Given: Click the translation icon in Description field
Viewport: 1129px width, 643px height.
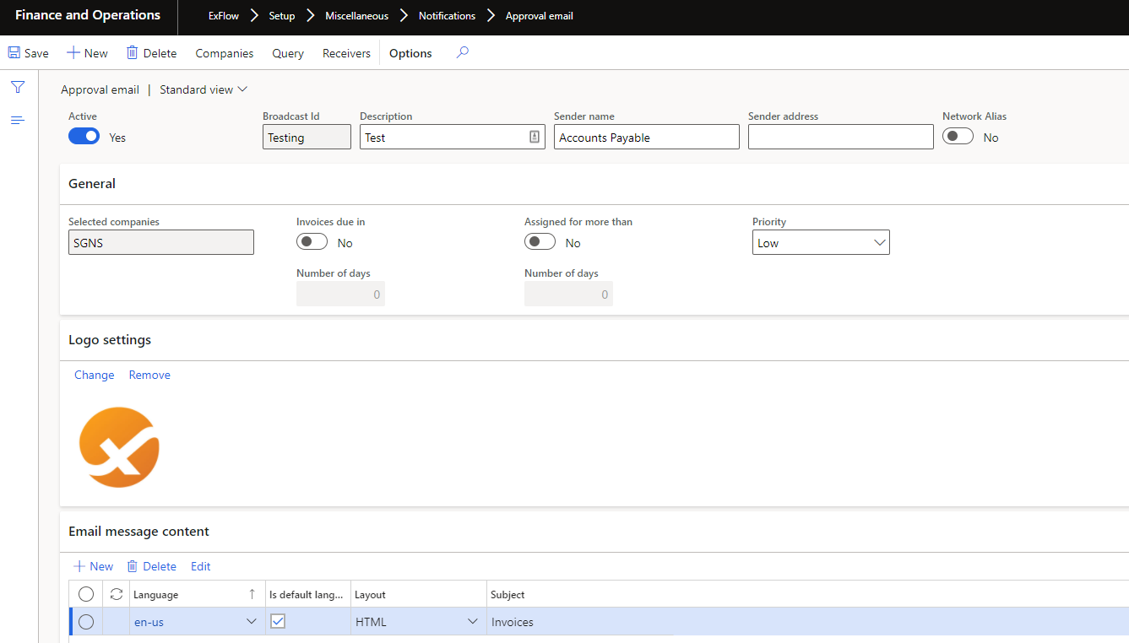Looking at the screenshot, I should (x=535, y=137).
